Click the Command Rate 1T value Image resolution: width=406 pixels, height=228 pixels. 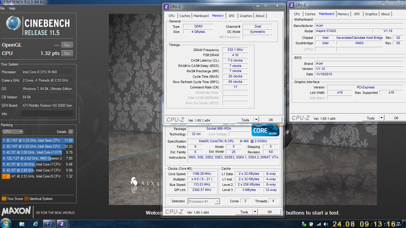pyautogui.click(x=235, y=87)
